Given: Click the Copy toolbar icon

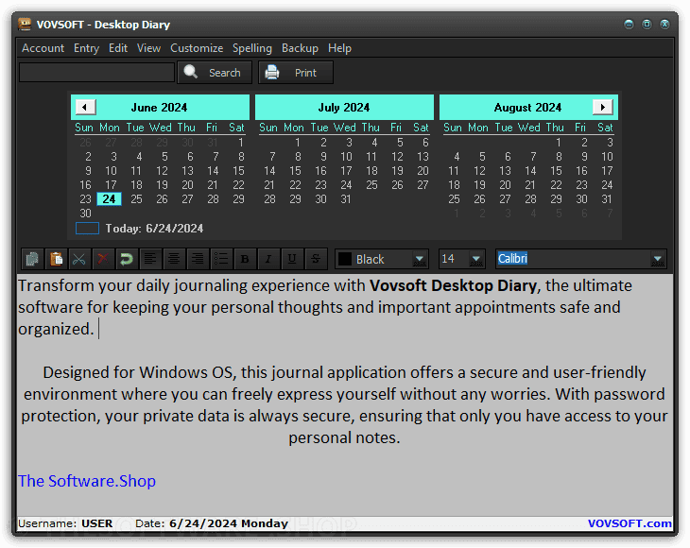Looking at the screenshot, I should pyautogui.click(x=32, y=259).
